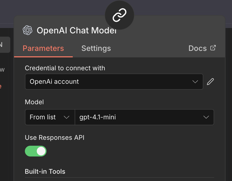Click the OpenAI logo icon in header
The width and height of the screenshot is (232, 181).
[x=28, y=30]
